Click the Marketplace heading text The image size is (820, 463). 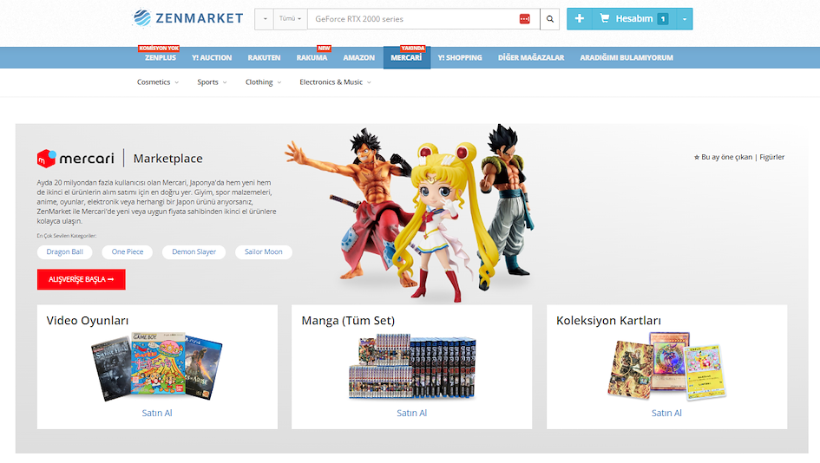[167, 159]
